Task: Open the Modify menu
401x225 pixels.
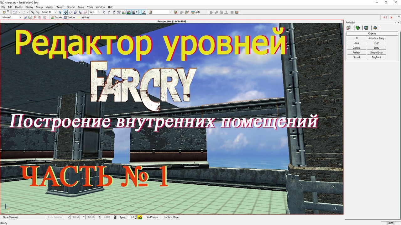Action: coord(19,7)
